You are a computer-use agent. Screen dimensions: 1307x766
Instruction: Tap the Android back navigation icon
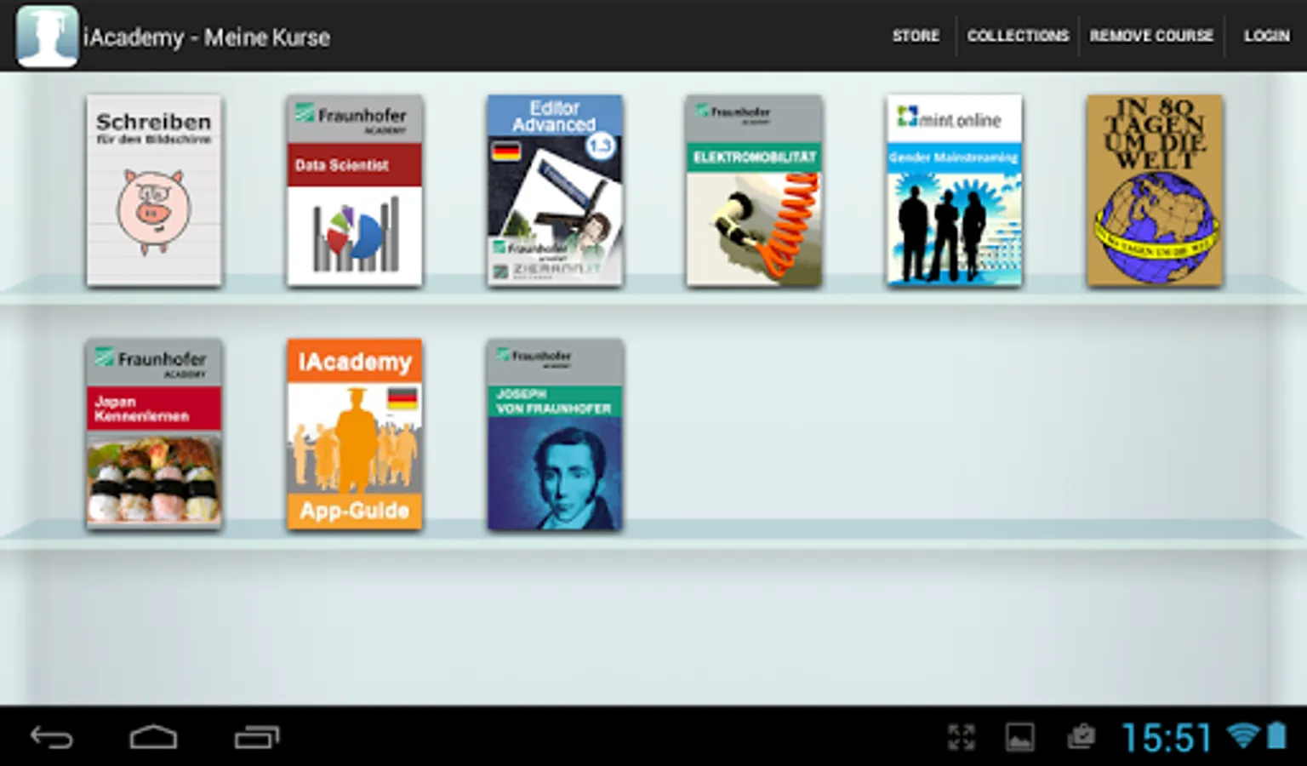pos(52,737)
